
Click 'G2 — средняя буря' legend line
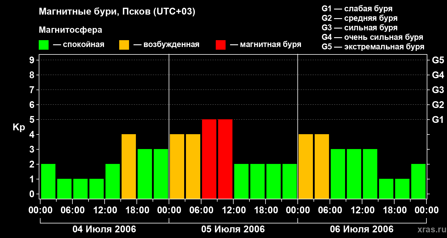pyautogui.click(x=360, y=18)
